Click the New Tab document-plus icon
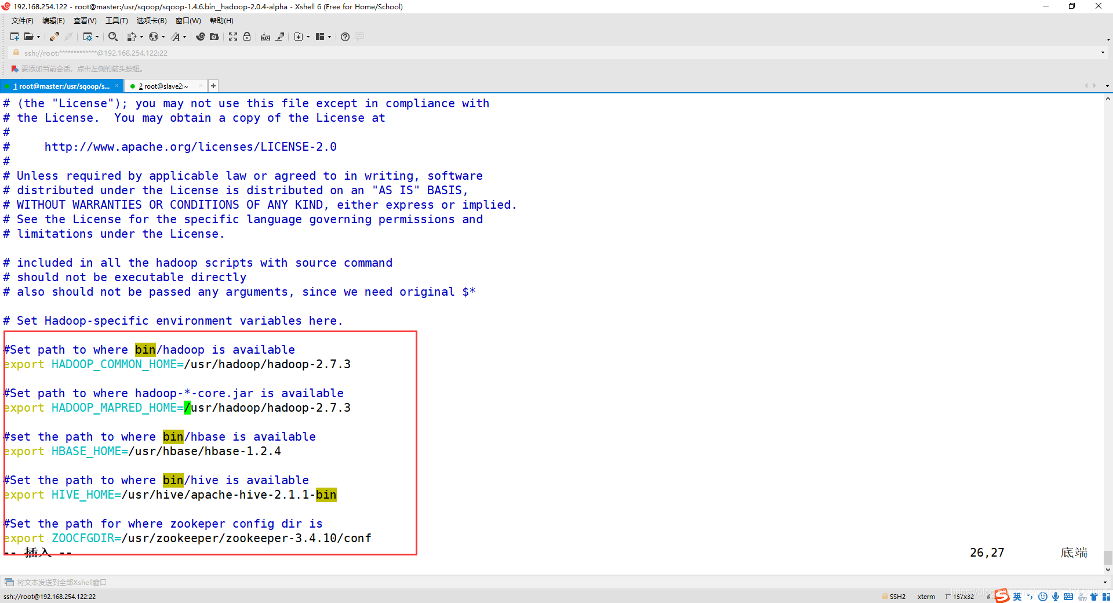Image resolution: width=1113 pixels, height=603 pixels. (x=299, y=37)
